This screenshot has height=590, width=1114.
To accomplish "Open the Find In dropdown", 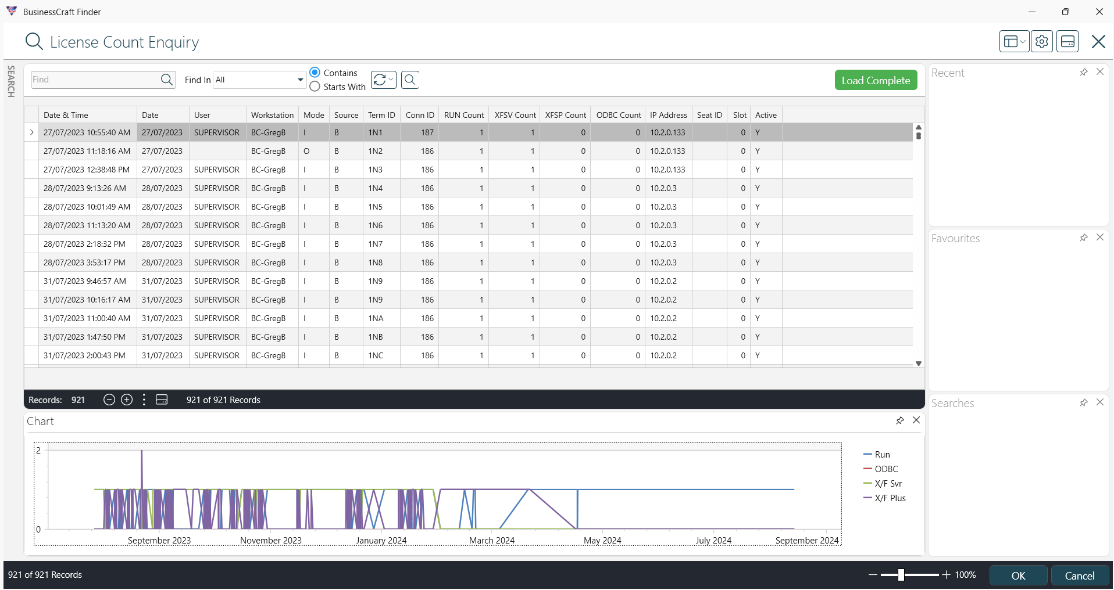I will point(301,80).
